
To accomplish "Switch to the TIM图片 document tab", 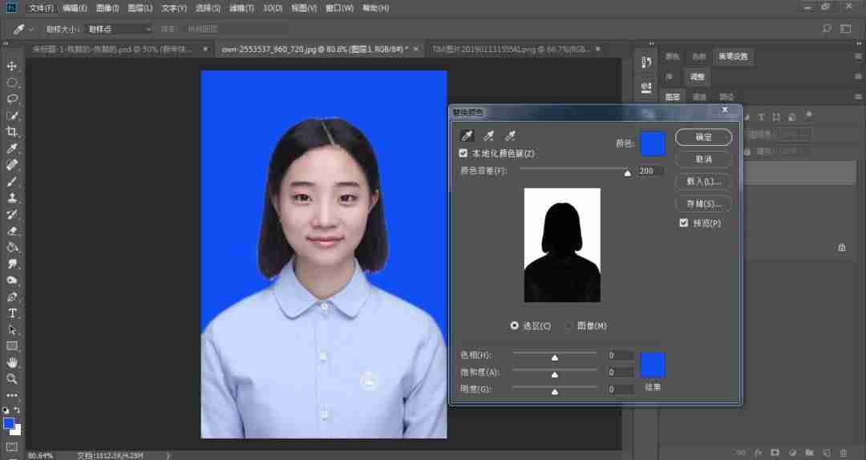I will (510, 49).
